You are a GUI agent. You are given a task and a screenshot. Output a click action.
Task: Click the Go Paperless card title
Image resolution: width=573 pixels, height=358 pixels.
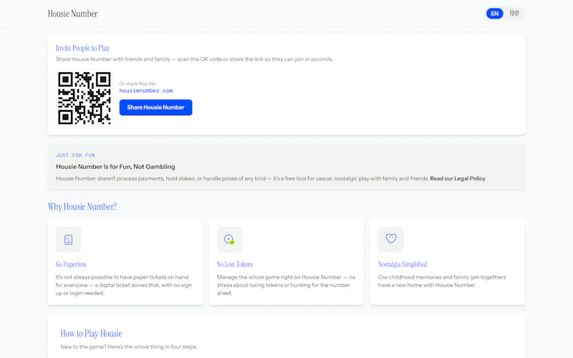[71, 264]
